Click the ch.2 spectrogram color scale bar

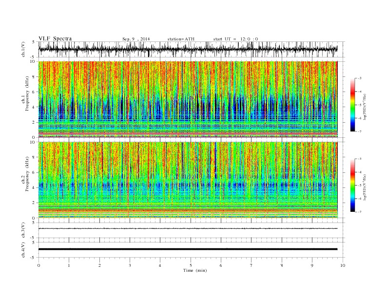353,186
